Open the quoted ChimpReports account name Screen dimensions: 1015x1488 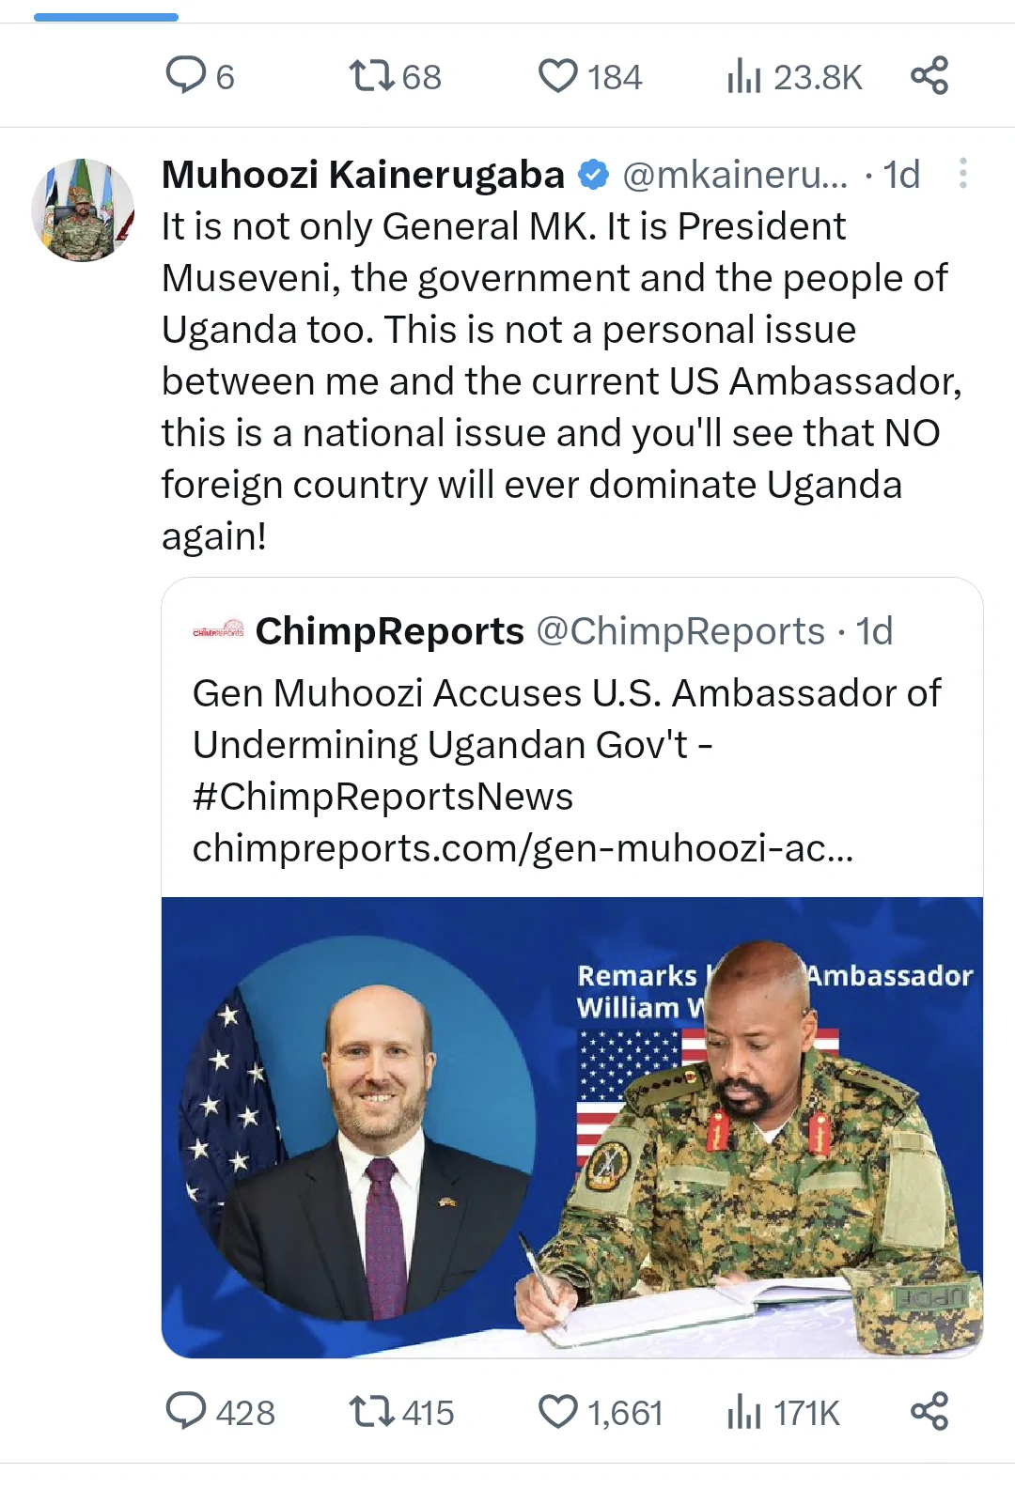tap(389, 631)
